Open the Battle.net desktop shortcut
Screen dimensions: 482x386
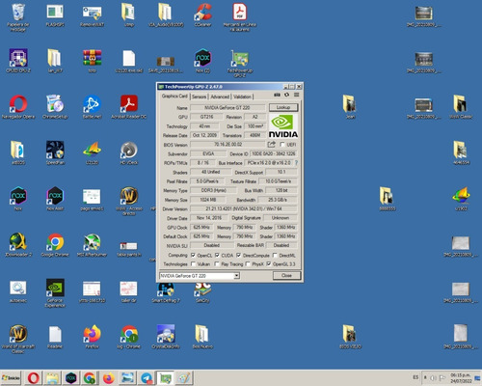93,107
